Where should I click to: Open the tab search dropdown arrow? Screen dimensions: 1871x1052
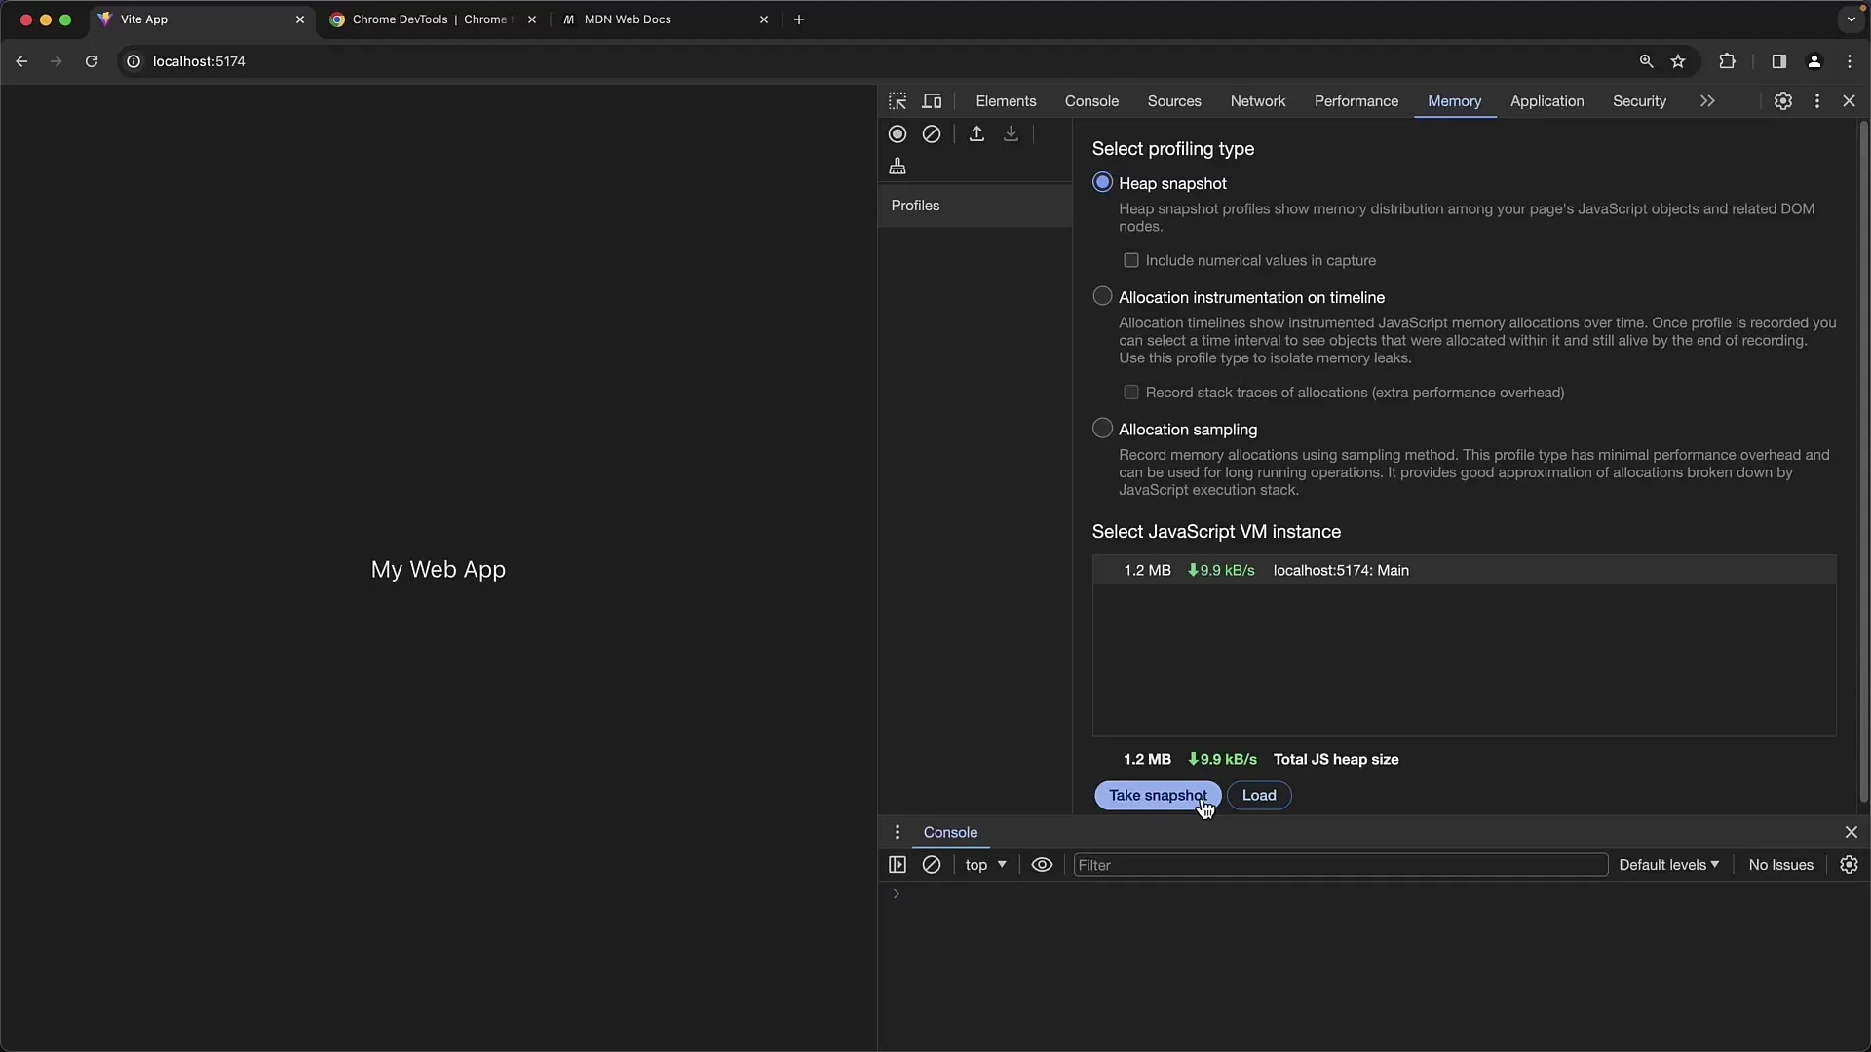[x=1852, y=19]
